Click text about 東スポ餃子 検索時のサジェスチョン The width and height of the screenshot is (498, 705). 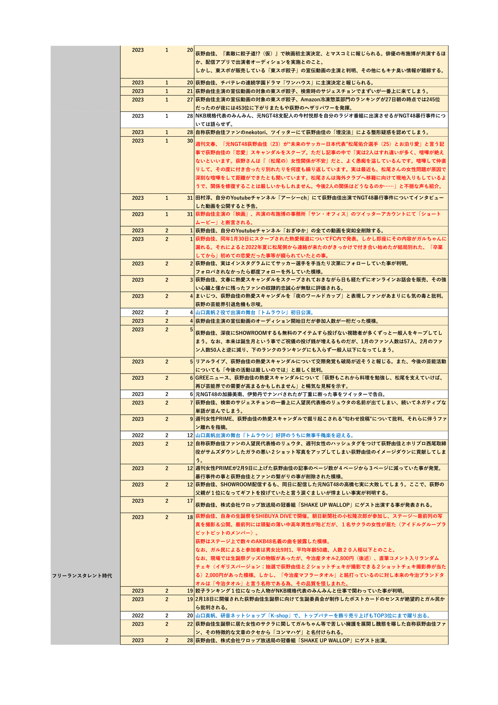click(313, 91)
